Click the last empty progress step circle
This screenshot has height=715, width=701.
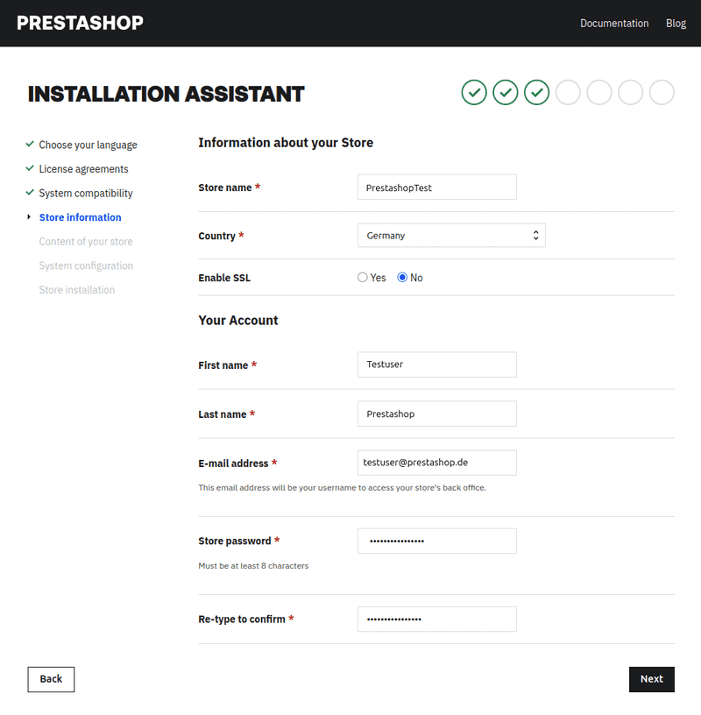[x=662, y=92]
